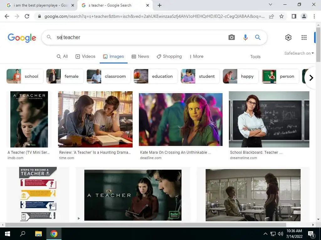
Task: Open a new browser tab
Action: 160,5
